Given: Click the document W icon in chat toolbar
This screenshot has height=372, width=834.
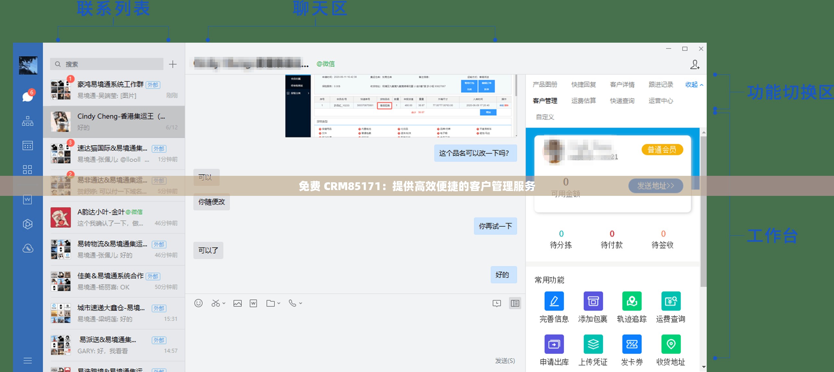Looking at the screenshot, I should 253,303.
